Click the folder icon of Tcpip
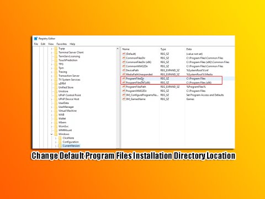This screenshot has height=199, width=265. (56, 49)
